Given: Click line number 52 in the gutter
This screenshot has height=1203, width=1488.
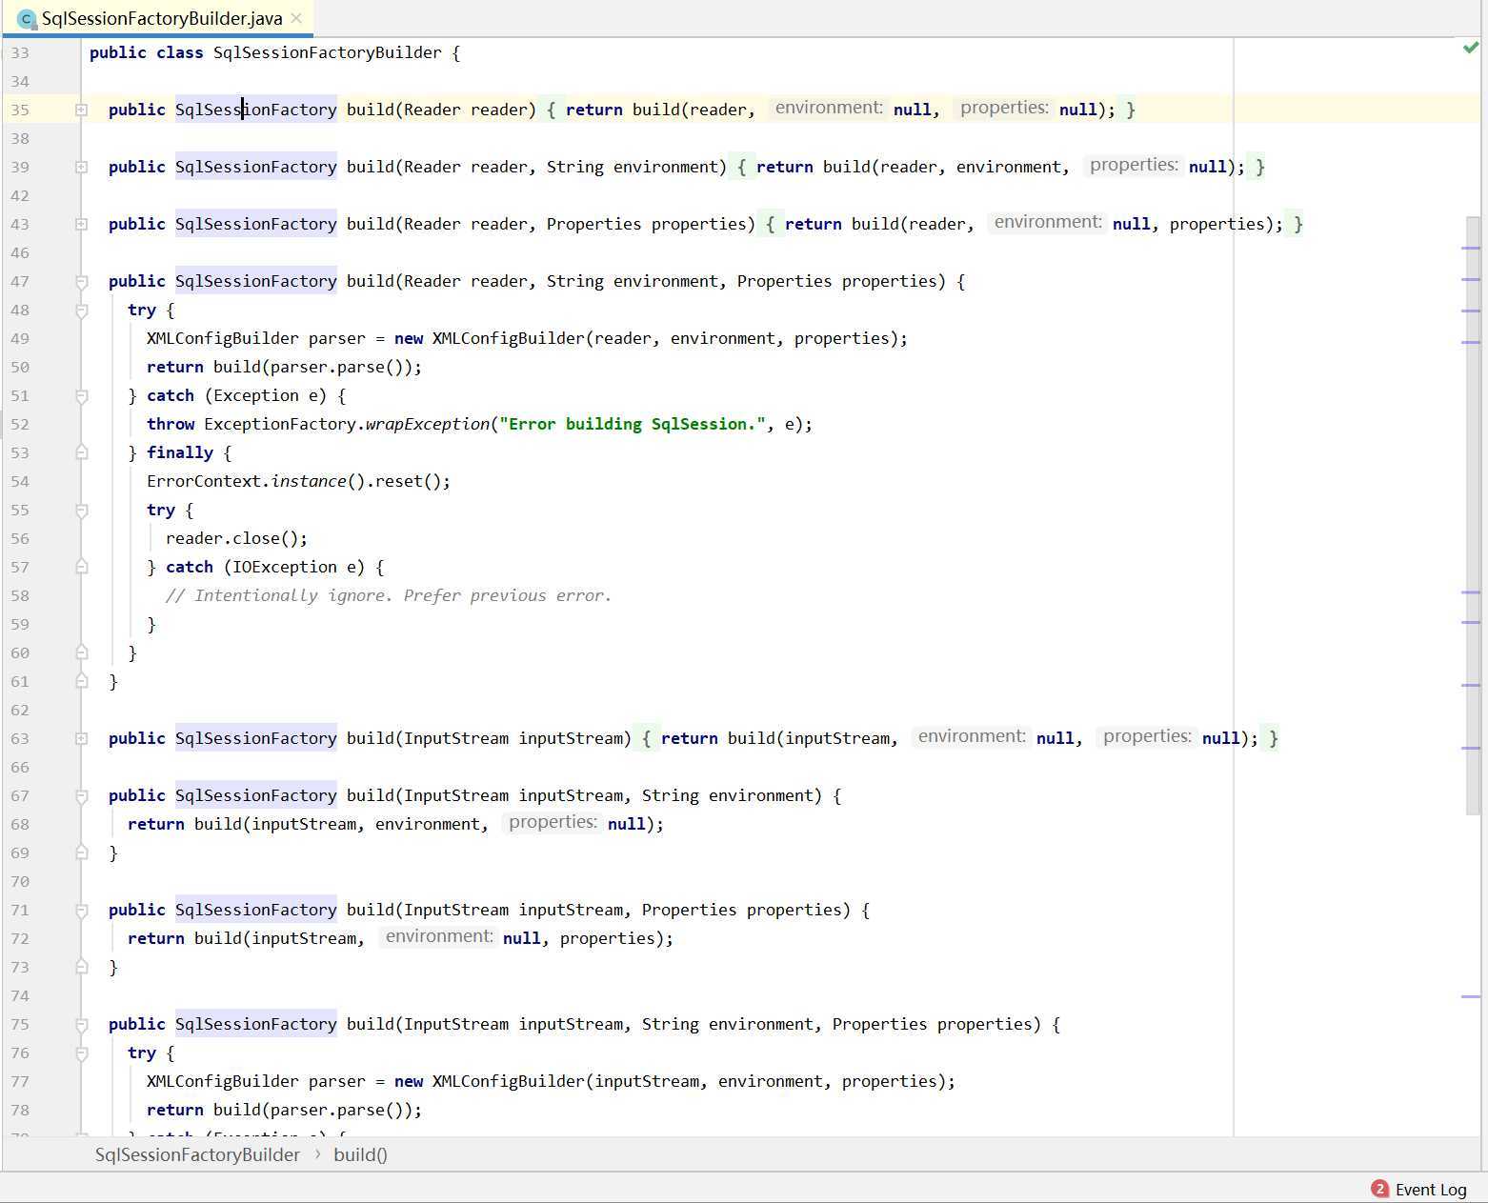Looking at the screenshot, I should (x=20, y=424).
